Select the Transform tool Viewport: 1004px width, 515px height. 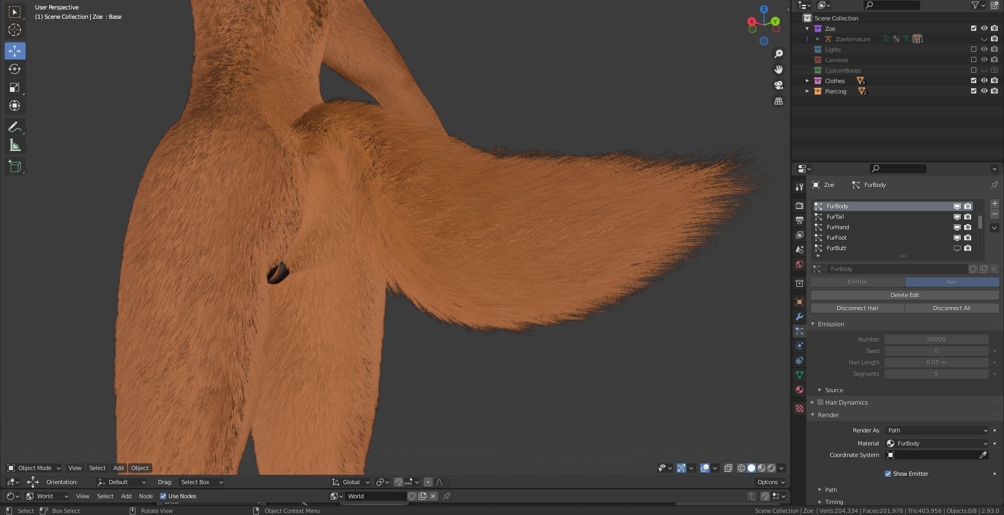coord(15,106)
